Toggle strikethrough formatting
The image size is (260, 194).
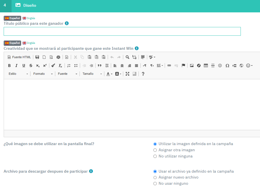(31, 66)
